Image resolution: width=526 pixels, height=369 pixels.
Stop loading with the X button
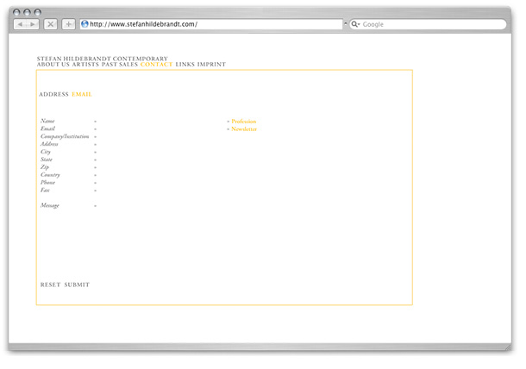tap(50, 24)
